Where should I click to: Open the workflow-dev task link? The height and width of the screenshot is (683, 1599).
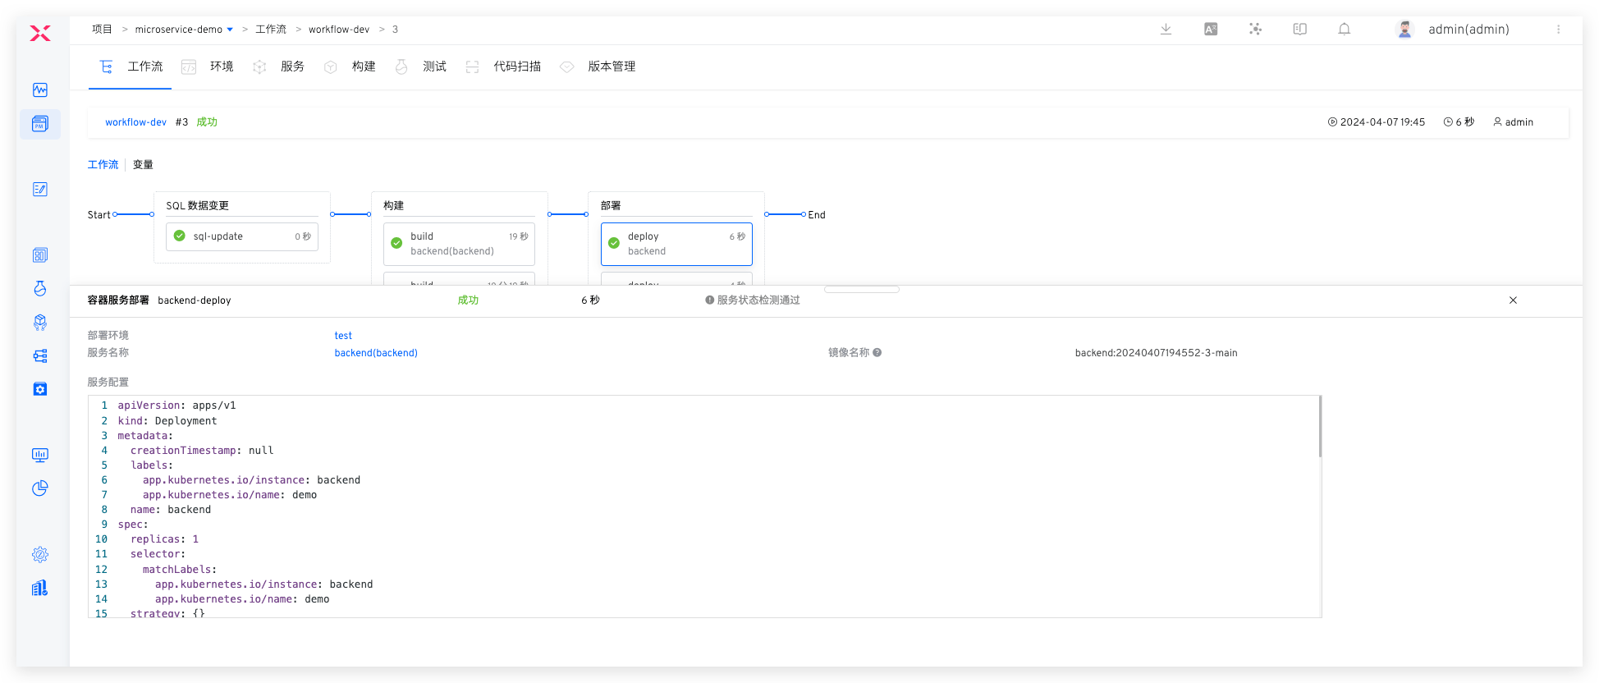pyautogui.click(x=135, y=122)
